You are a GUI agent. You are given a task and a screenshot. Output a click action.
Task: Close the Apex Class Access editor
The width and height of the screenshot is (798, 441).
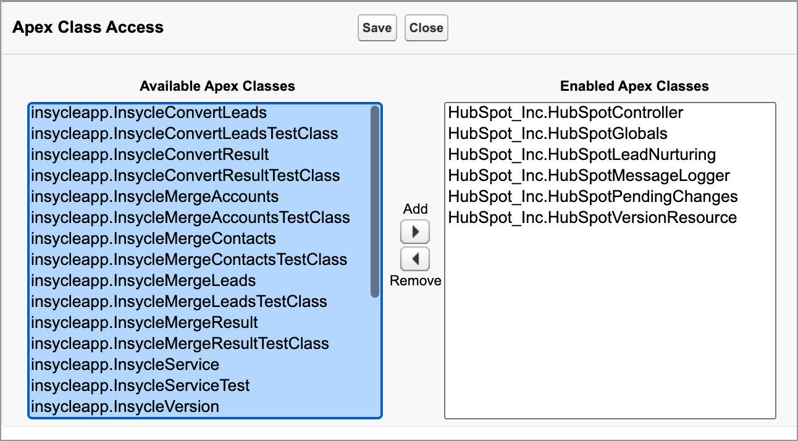(x=426, y=27)
